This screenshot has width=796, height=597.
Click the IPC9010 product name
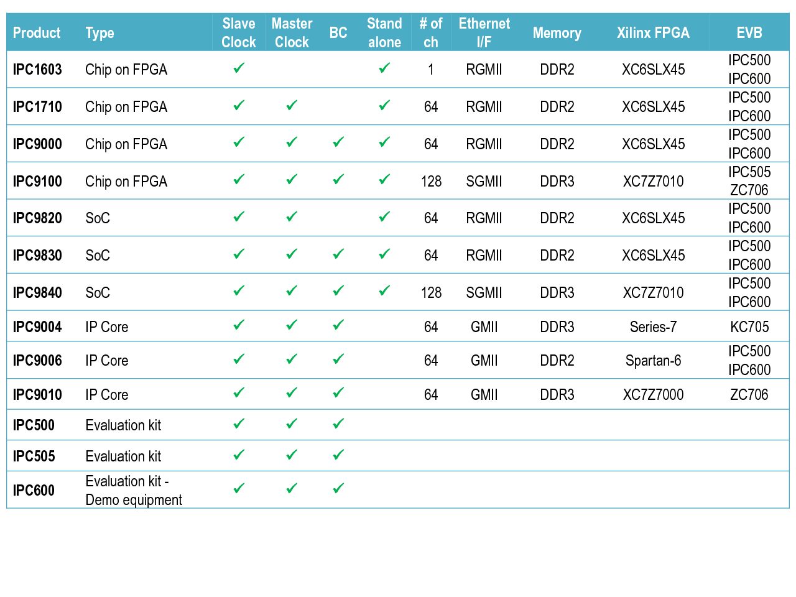coord(37,394)
